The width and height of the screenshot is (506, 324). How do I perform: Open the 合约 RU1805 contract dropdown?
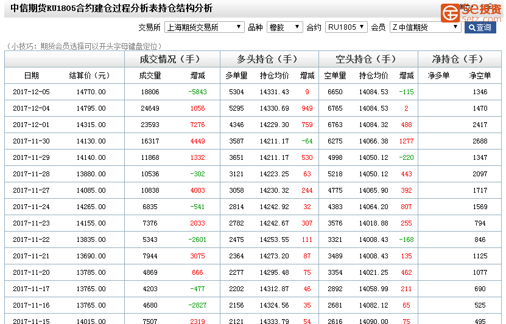pyautogui.click(x=346, y=27)
